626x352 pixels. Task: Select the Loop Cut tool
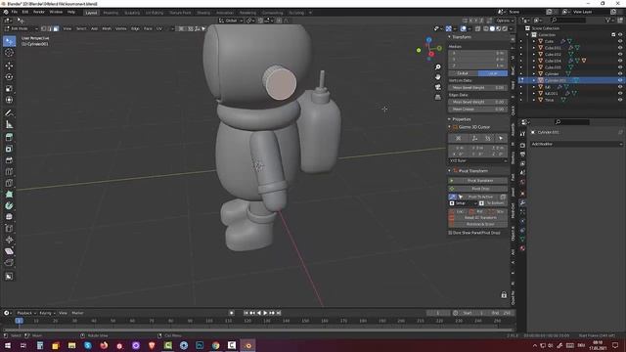pos(9,172)
